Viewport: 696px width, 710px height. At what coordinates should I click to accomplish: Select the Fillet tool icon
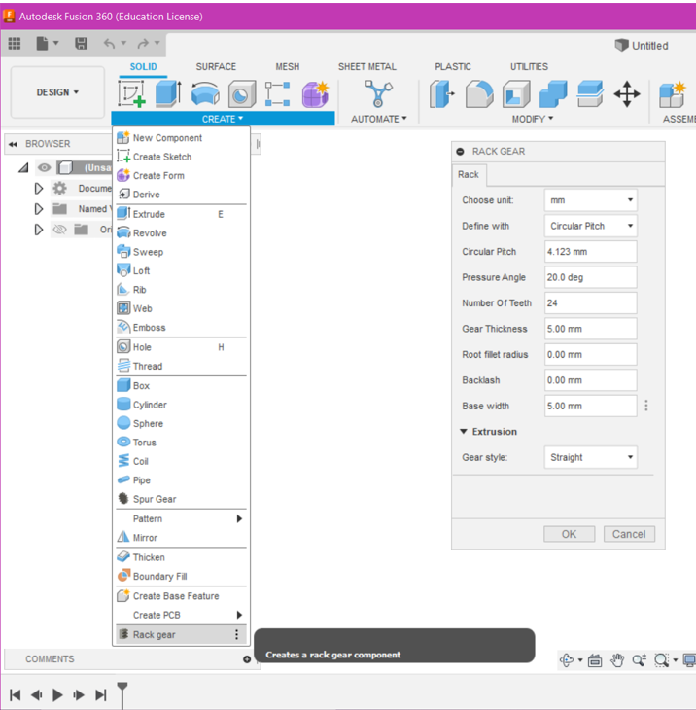click(x=479, y=94)
